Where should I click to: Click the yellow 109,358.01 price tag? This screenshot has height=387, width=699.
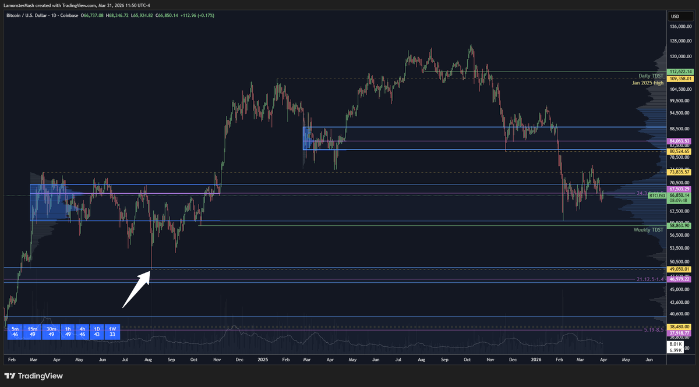[x=680, y=78]
